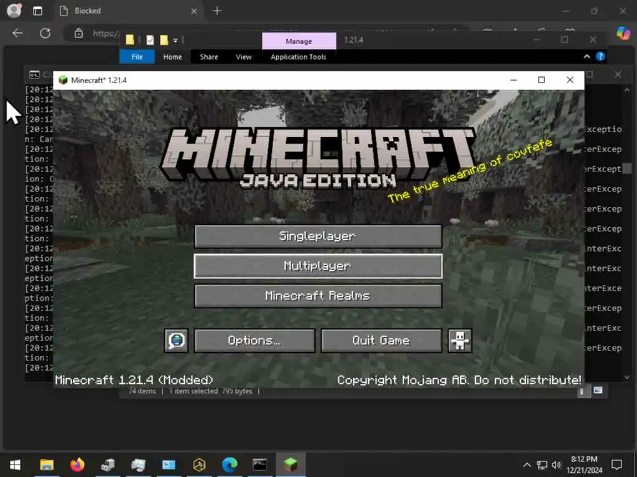Open Minecraft Realms
The width and height of the screenshot is (637, 477).
coord(318,296)
